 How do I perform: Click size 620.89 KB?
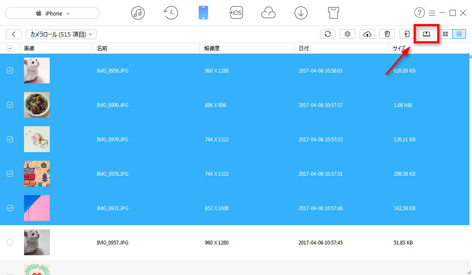[405, 71]
